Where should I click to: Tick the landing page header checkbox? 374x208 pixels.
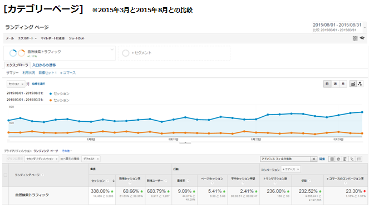pos(5,175)
